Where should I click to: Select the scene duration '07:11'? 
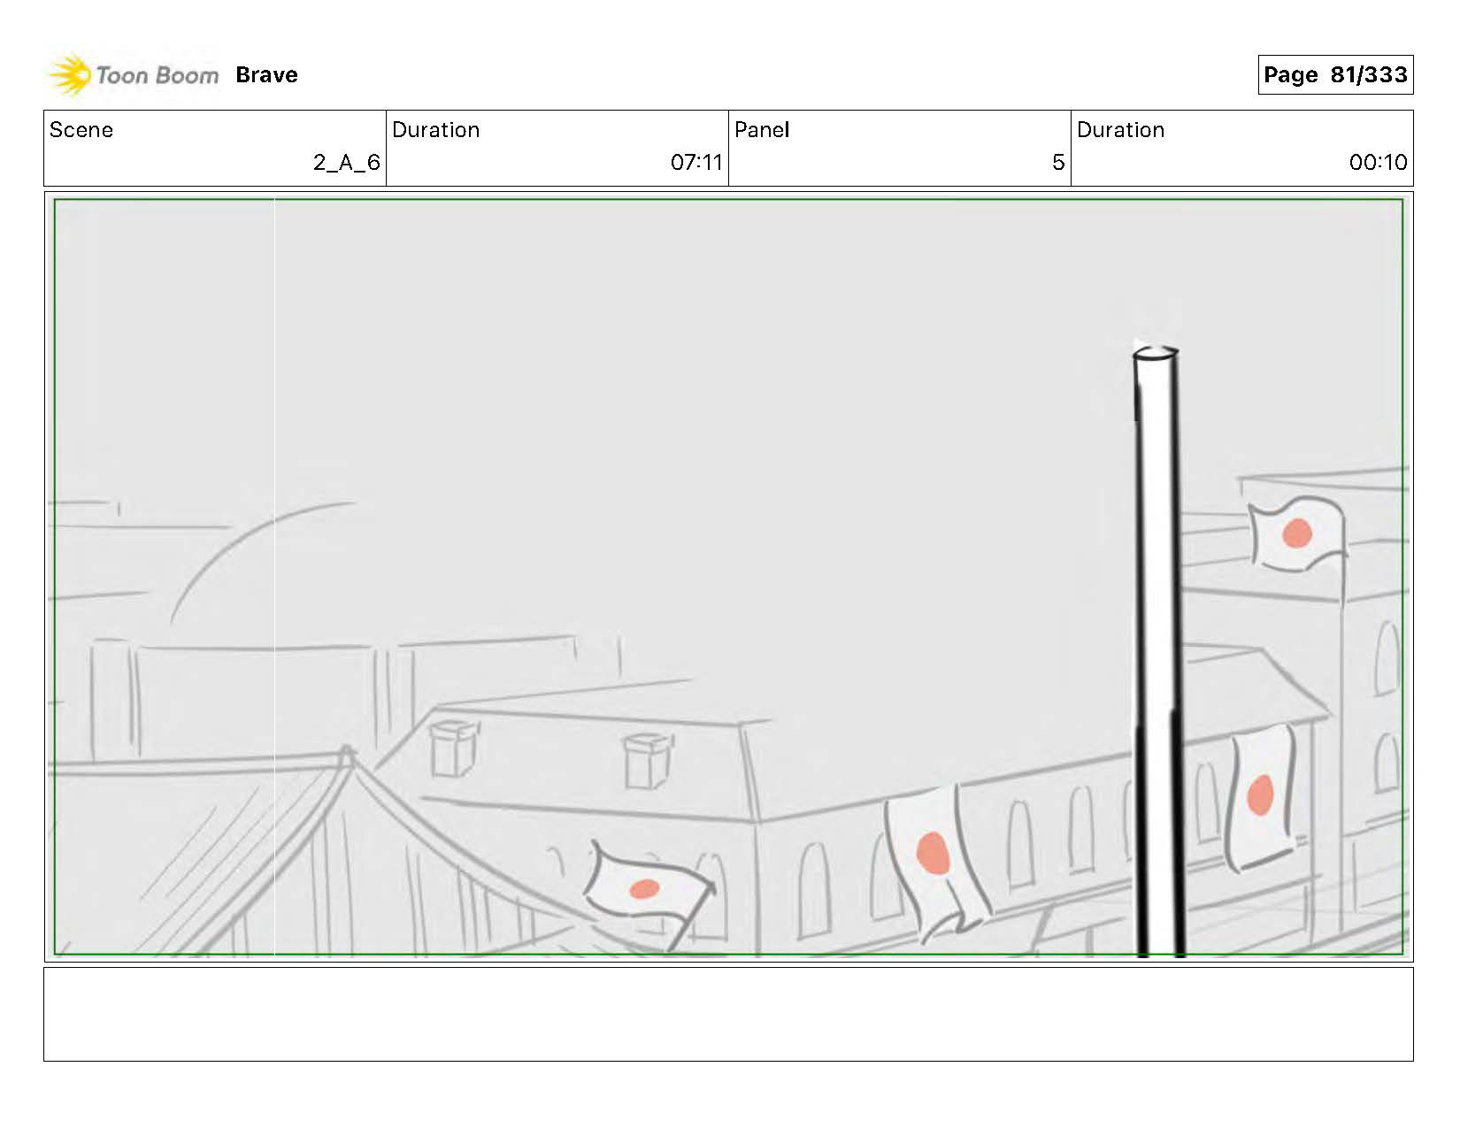(x=696, y=163)
